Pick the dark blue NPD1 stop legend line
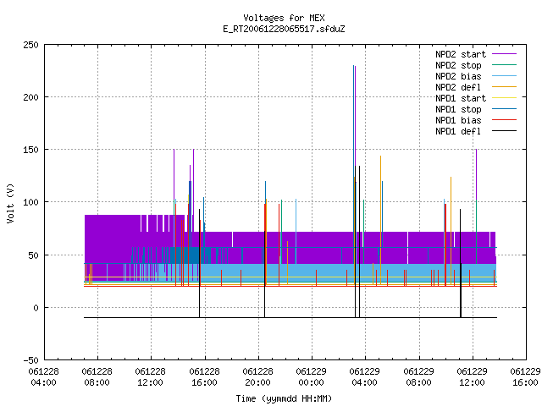This screenshot has width=542, height=406. [x=505, y=109]
